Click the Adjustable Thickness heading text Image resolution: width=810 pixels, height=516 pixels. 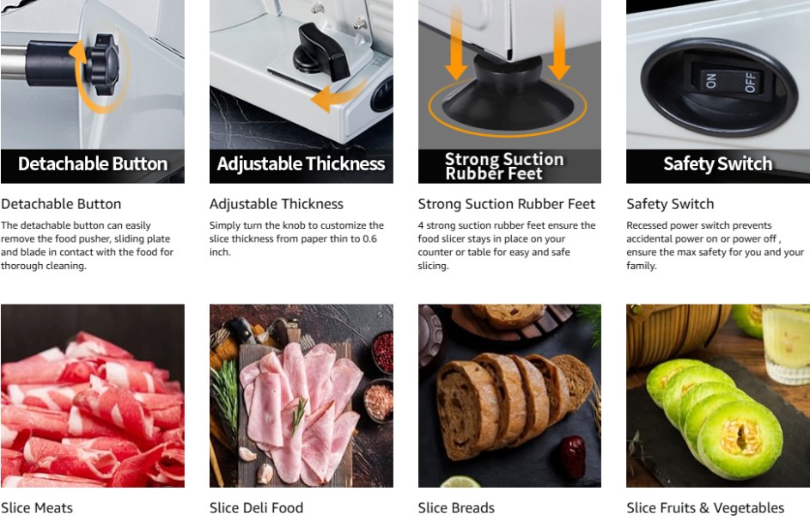point(277,204)
